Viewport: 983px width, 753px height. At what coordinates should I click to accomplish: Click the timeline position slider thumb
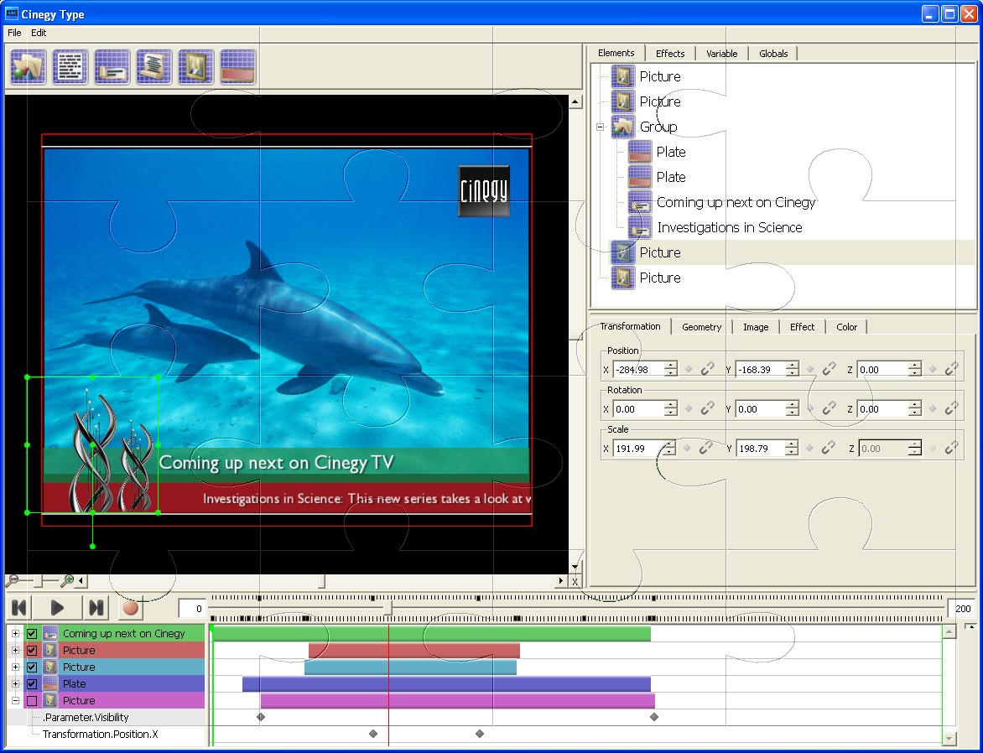388,608
